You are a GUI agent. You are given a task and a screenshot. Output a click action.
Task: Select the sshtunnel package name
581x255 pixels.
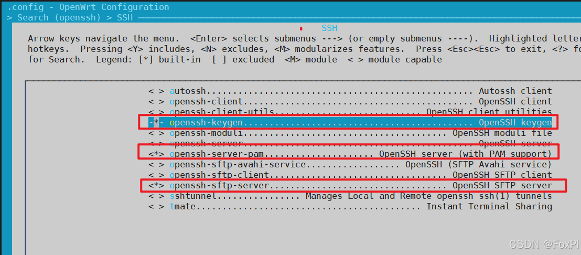coord(193,196)
